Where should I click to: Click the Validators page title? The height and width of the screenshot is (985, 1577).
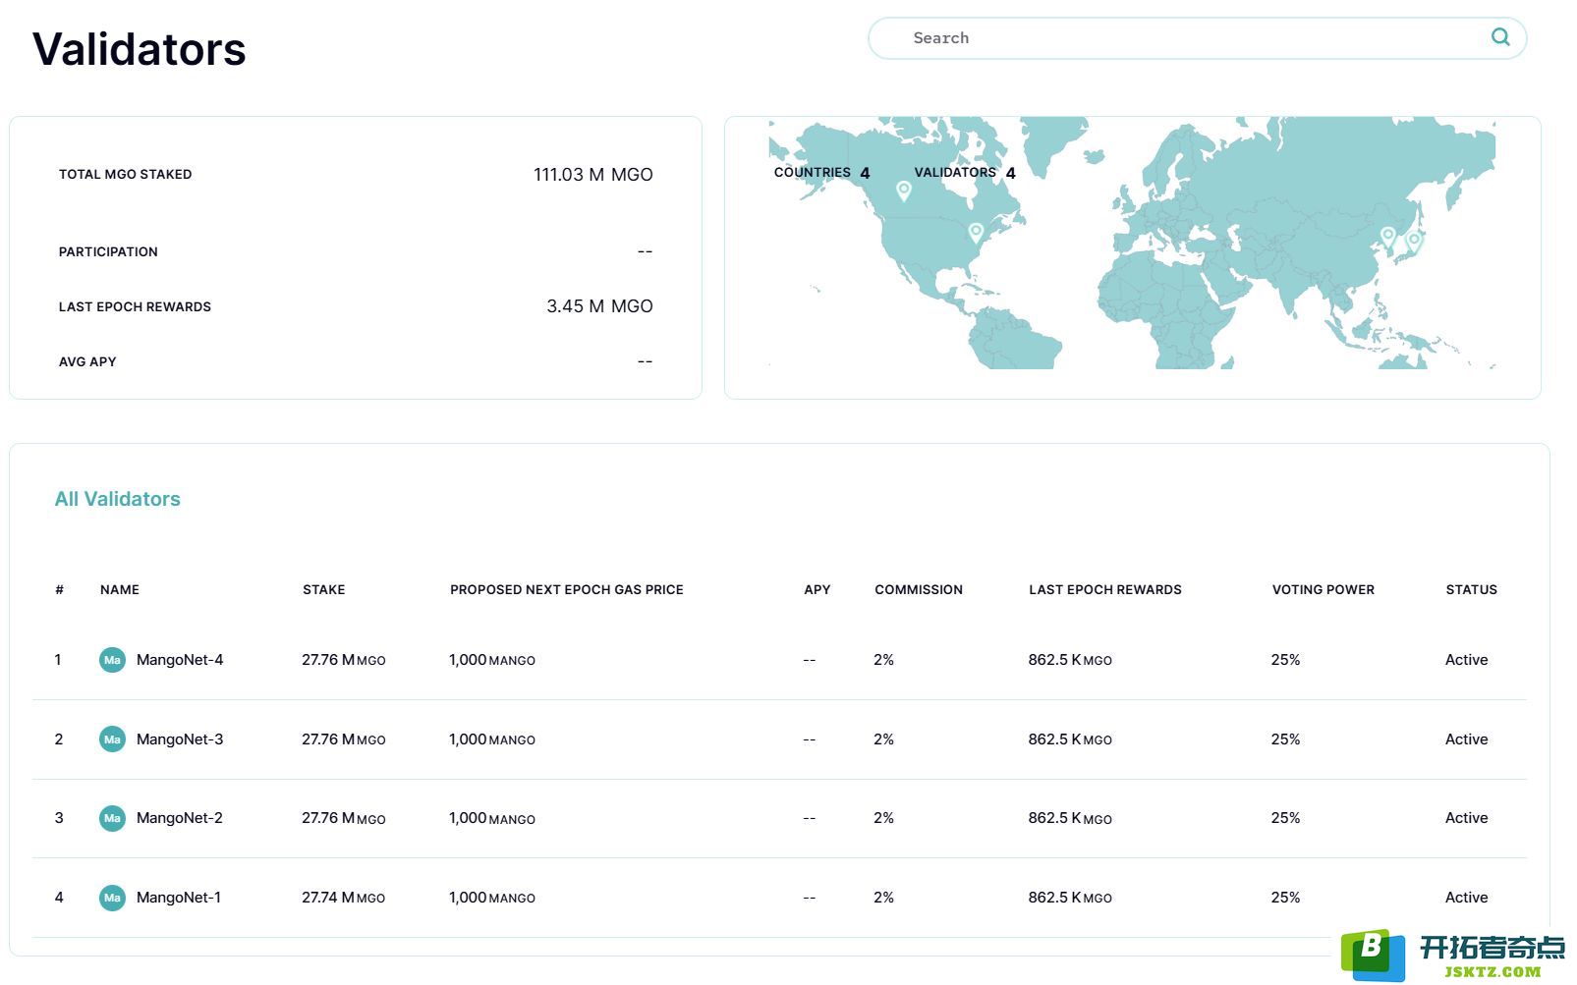[x=139, y=49]
